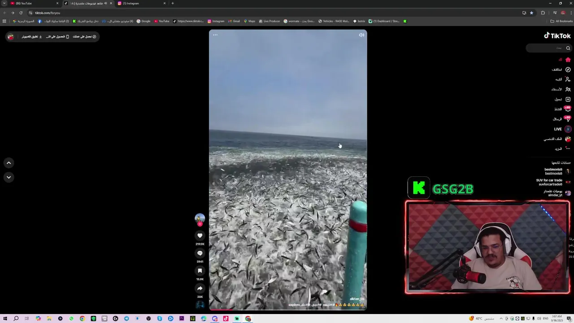Screen dimensions: 574x323
Task: Click the Get Coins button top left
Action: (x=85, y=37)
